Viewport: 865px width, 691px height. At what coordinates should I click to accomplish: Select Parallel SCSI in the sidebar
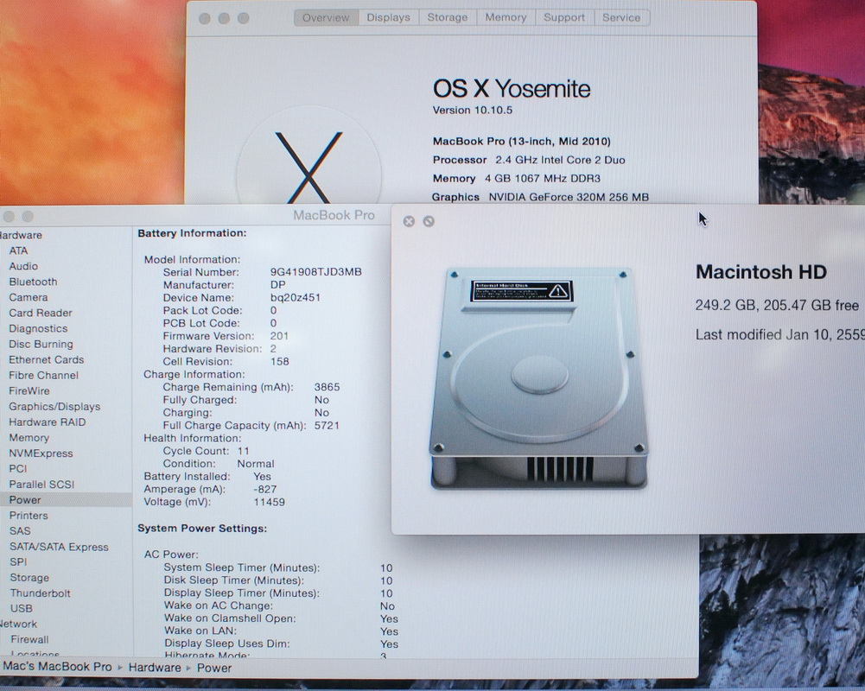click(41, 485)
